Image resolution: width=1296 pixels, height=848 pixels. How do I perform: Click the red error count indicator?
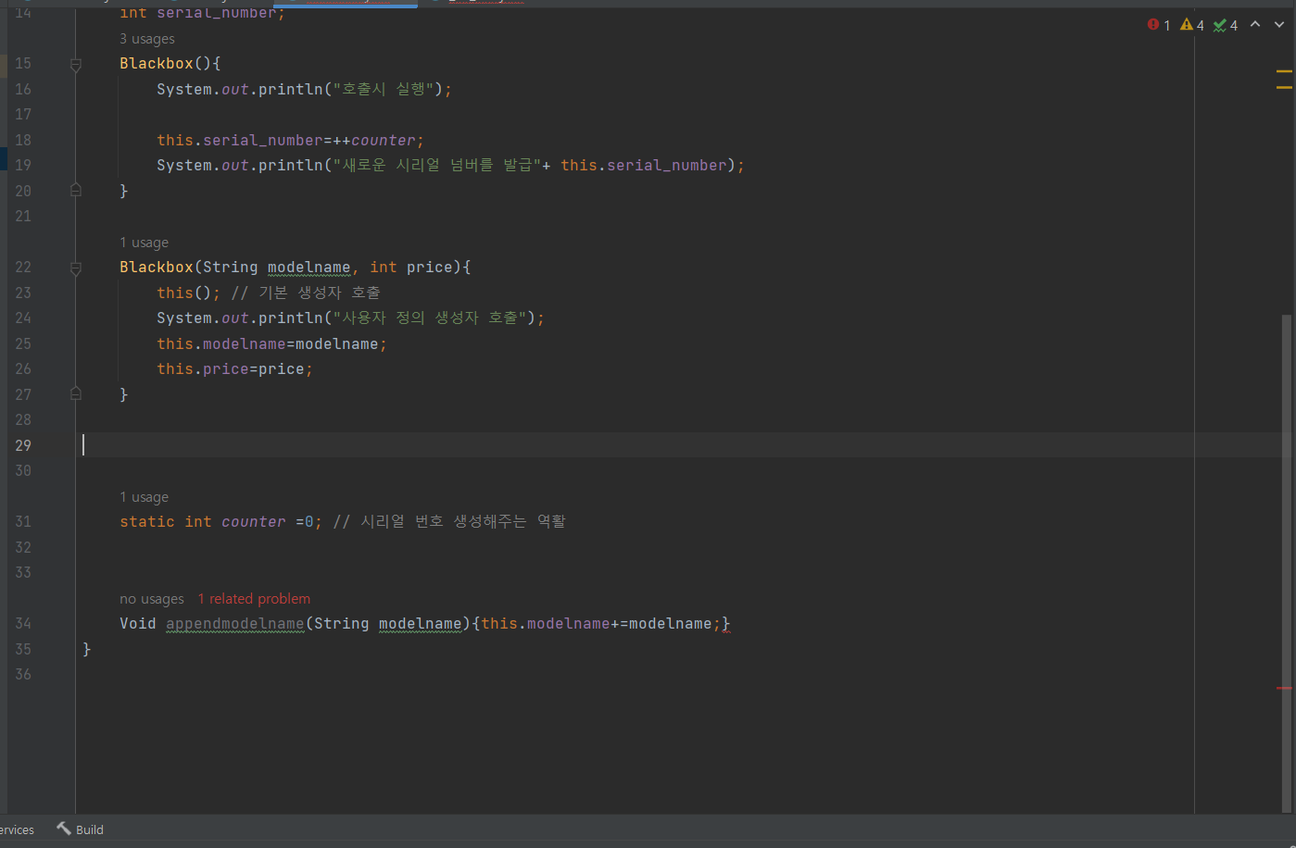pos(1159,25)
